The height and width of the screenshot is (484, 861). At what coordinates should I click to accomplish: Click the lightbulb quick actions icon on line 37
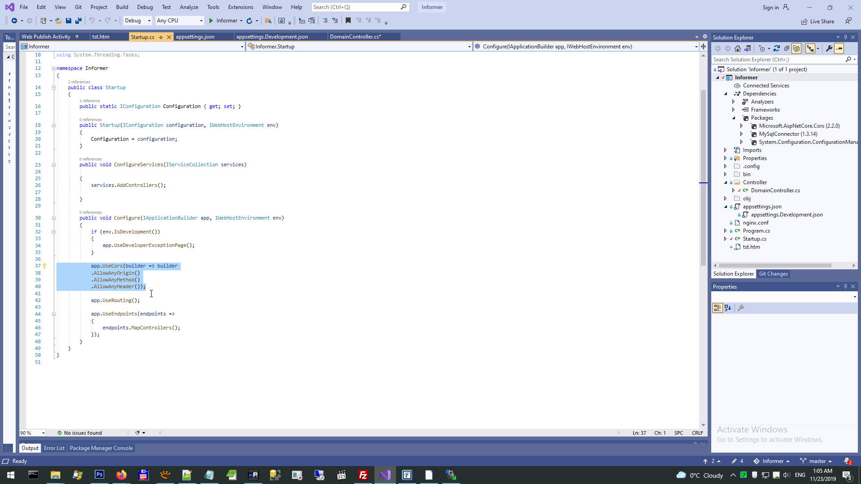tap(44, 266)
